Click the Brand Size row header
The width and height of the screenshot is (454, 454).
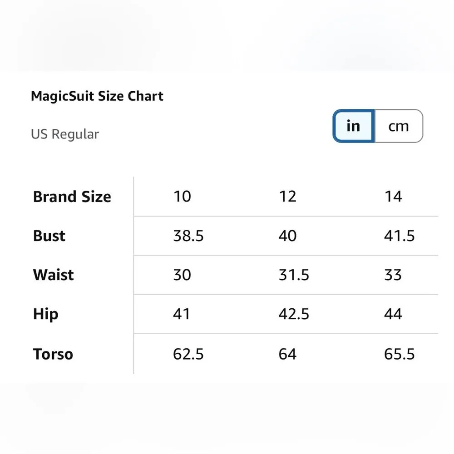72,197
